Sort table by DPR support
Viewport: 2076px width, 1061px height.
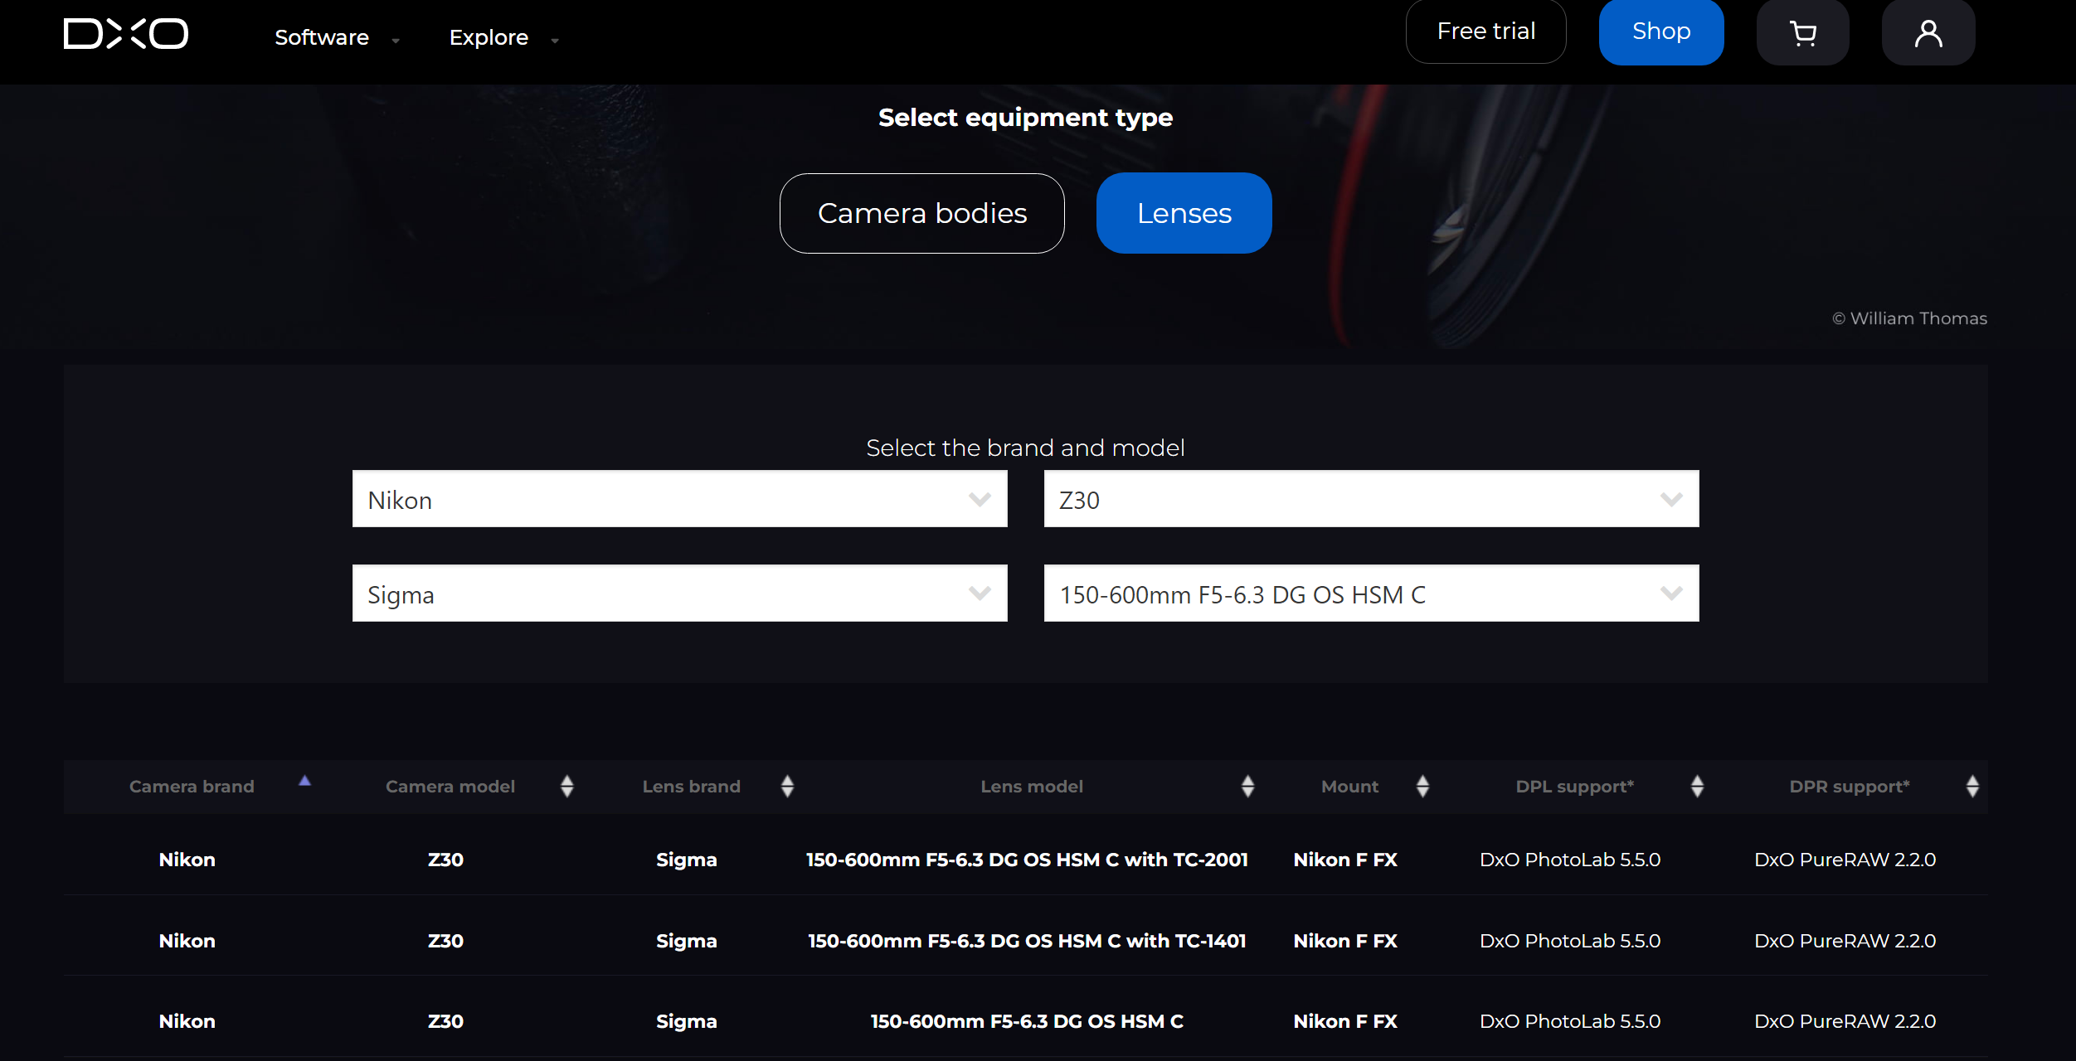(1972, 786)
